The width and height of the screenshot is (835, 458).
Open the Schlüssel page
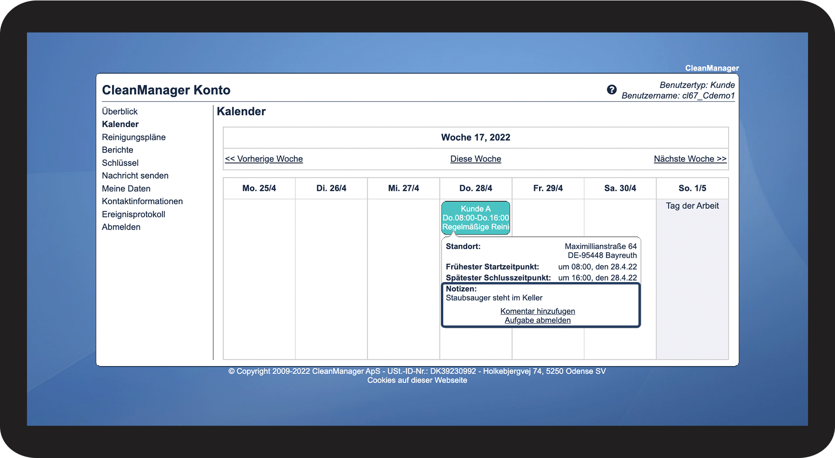[x=120, y=163]
